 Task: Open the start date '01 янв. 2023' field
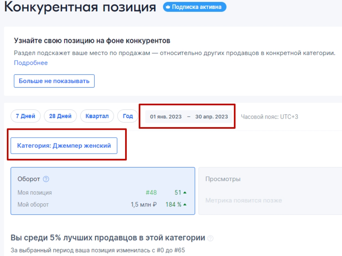click(166, 117)
